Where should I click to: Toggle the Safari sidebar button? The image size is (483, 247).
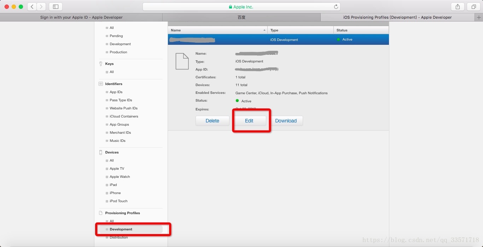56,6
